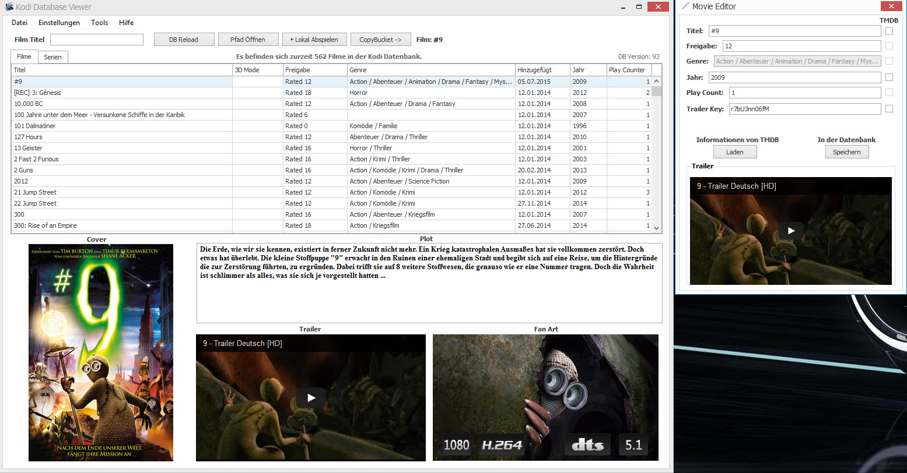Sort by the Jahr column header
The height and width of the screenshot is (473, 907).
[x=589, y=70]
